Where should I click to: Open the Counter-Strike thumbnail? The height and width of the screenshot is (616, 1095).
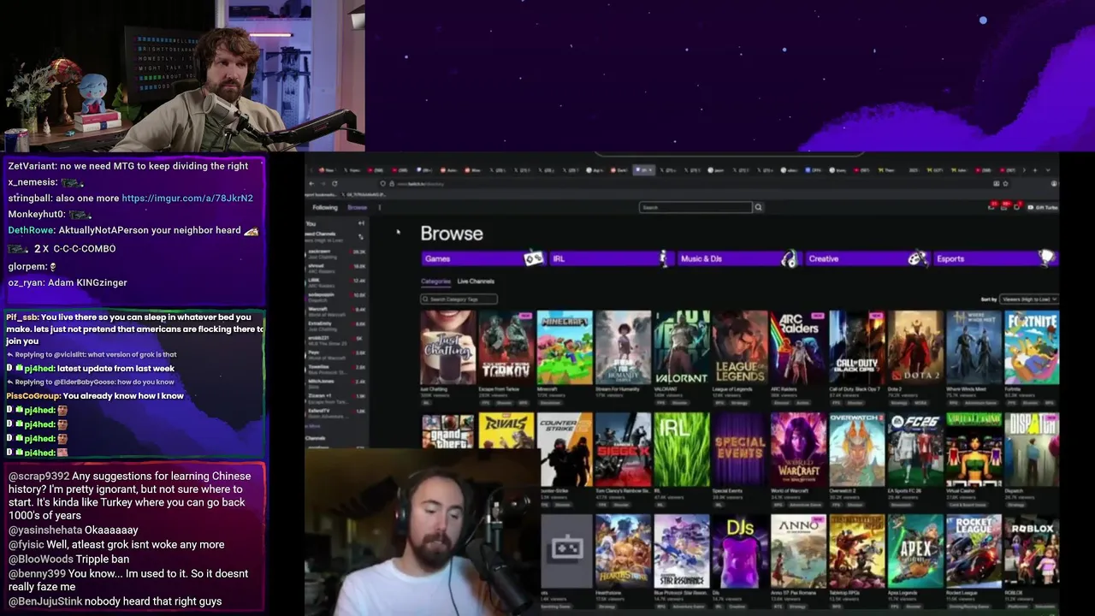[565, 449]
